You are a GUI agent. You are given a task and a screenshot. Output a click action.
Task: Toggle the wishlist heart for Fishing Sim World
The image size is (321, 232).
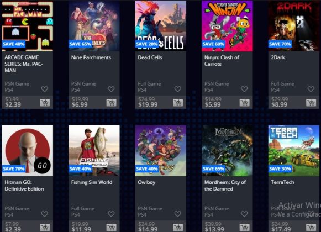click(111, 214)
